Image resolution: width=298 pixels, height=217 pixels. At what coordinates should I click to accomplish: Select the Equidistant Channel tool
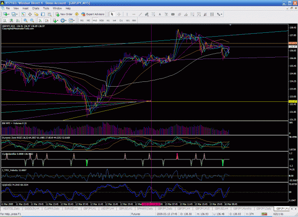147,14
